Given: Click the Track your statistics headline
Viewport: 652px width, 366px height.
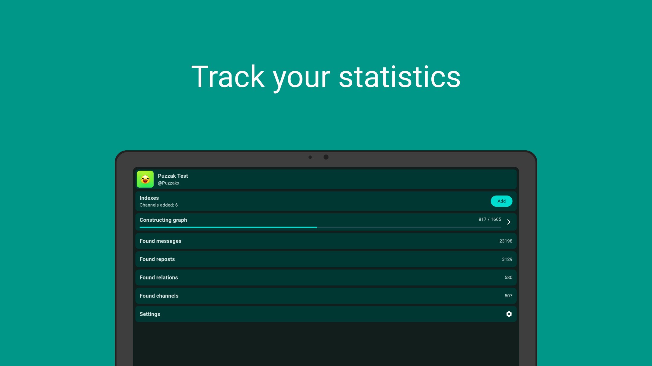Looking at the screenshot, I should [326, 77].
